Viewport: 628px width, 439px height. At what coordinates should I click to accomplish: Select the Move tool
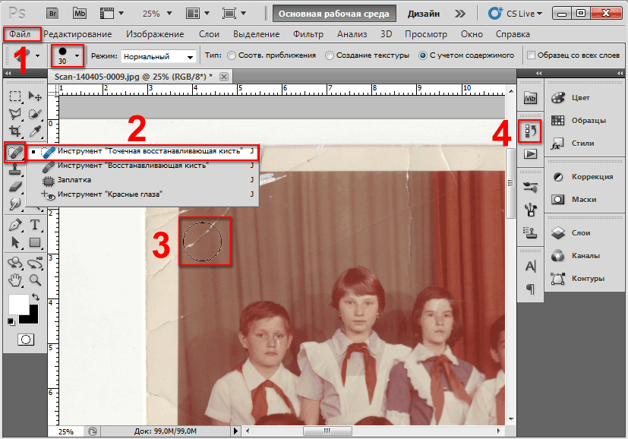coord(35,96)
